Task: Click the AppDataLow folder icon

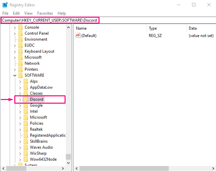Action: [x=26, y=87]
